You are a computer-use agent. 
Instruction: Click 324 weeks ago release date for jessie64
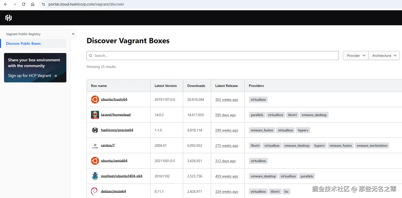pyautogui.click(x=227, y=191)
